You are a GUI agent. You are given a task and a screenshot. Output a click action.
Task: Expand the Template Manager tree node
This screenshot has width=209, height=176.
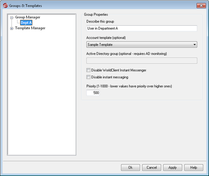12,29
